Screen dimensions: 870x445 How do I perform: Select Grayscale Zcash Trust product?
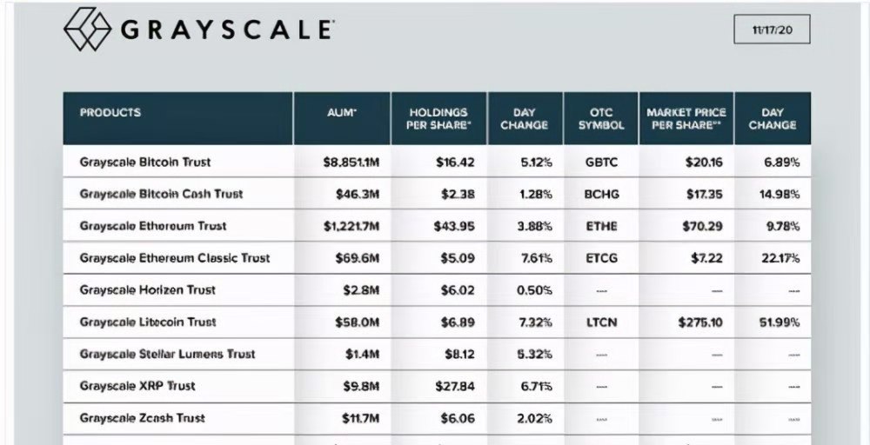(x=143, y=418)
